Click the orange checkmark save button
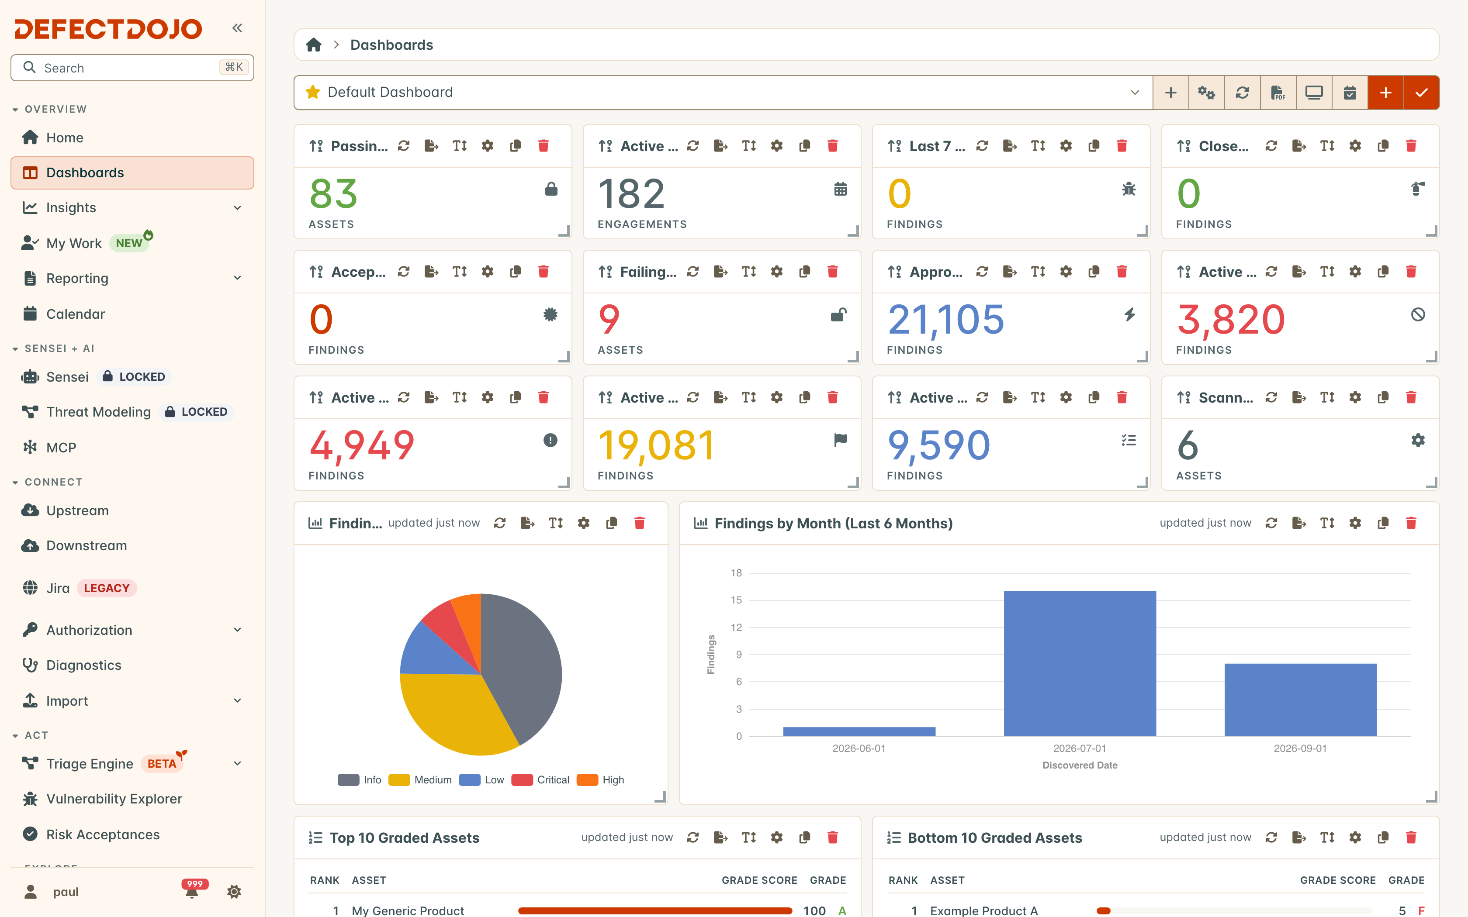The width and height of the screenshot is (1468, 917). (x=1421, y=93)
